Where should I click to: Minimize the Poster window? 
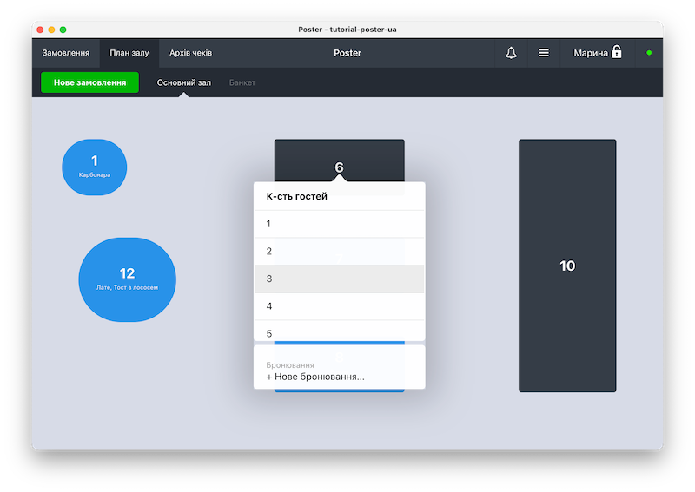51,30
